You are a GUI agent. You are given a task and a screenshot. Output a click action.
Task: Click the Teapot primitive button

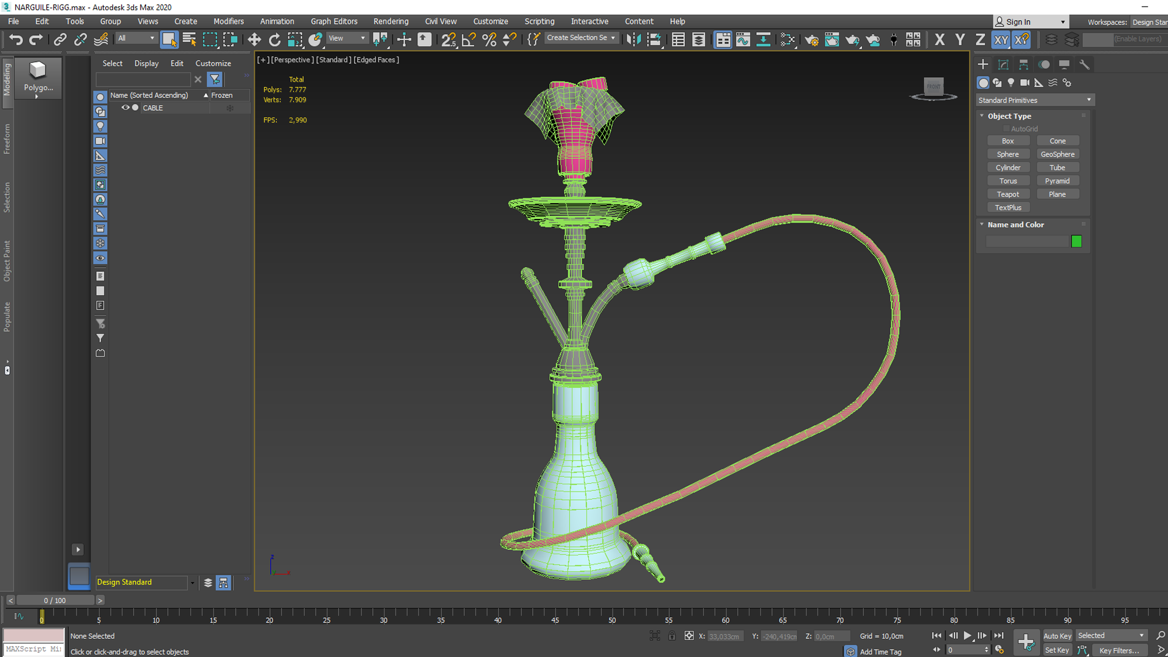[x=1007, y=194]
